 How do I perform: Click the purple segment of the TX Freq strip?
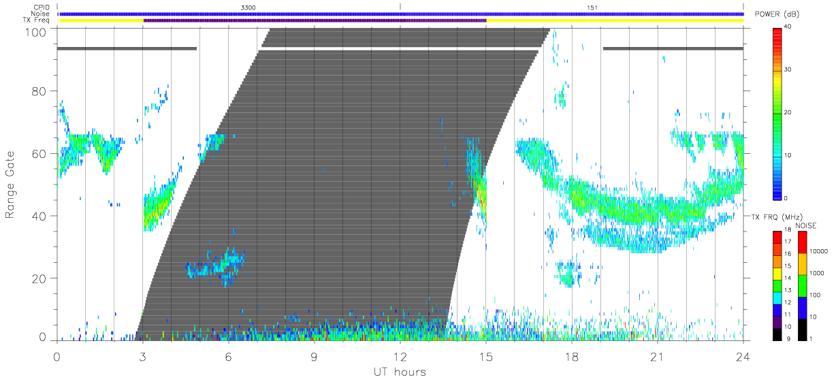315,20
